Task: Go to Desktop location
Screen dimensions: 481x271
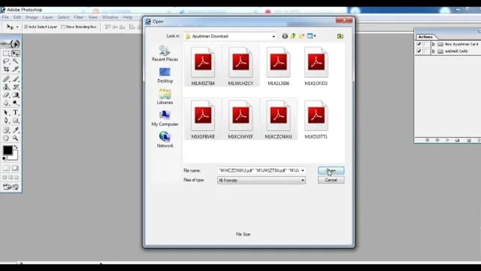Action: point(165,75)
